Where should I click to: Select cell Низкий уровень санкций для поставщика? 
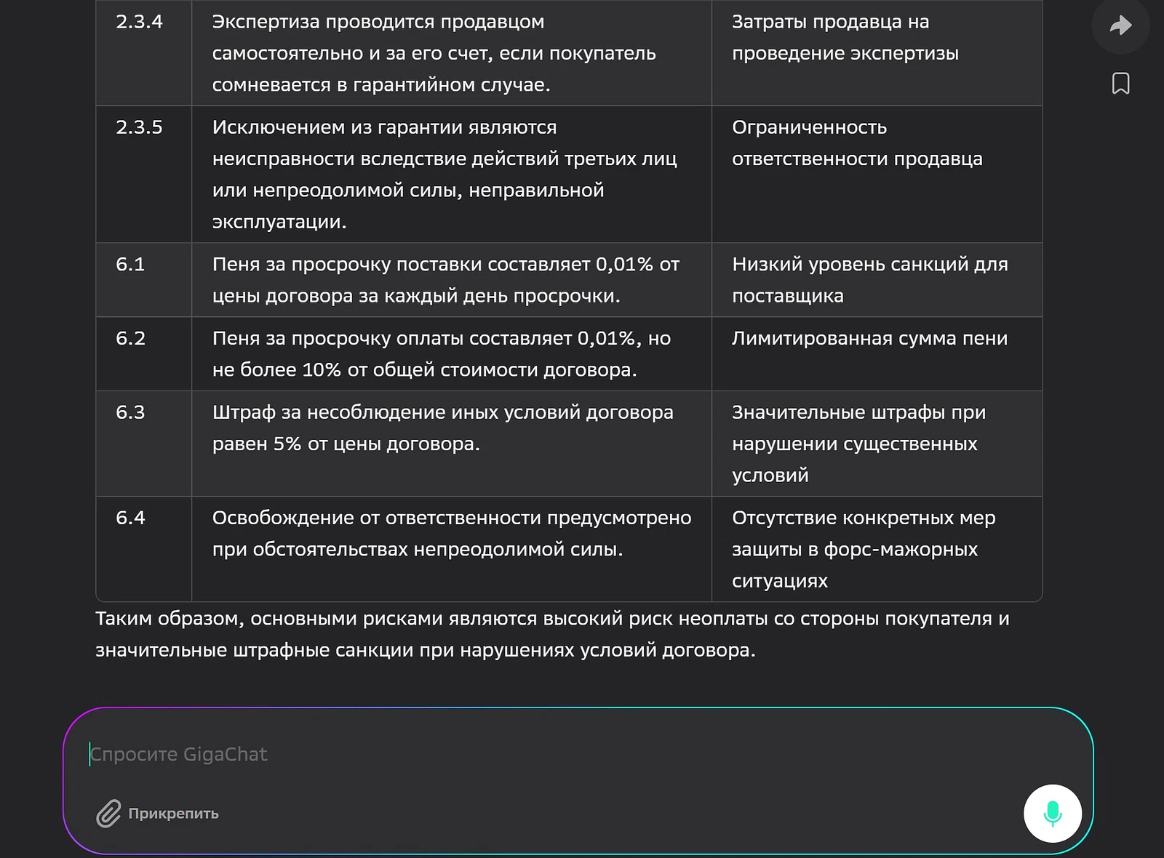tap(870, 280)
